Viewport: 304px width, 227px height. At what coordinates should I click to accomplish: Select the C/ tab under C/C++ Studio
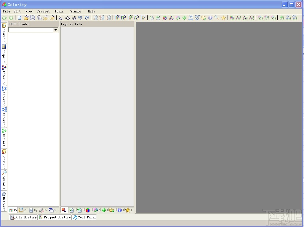coord(13,210)
